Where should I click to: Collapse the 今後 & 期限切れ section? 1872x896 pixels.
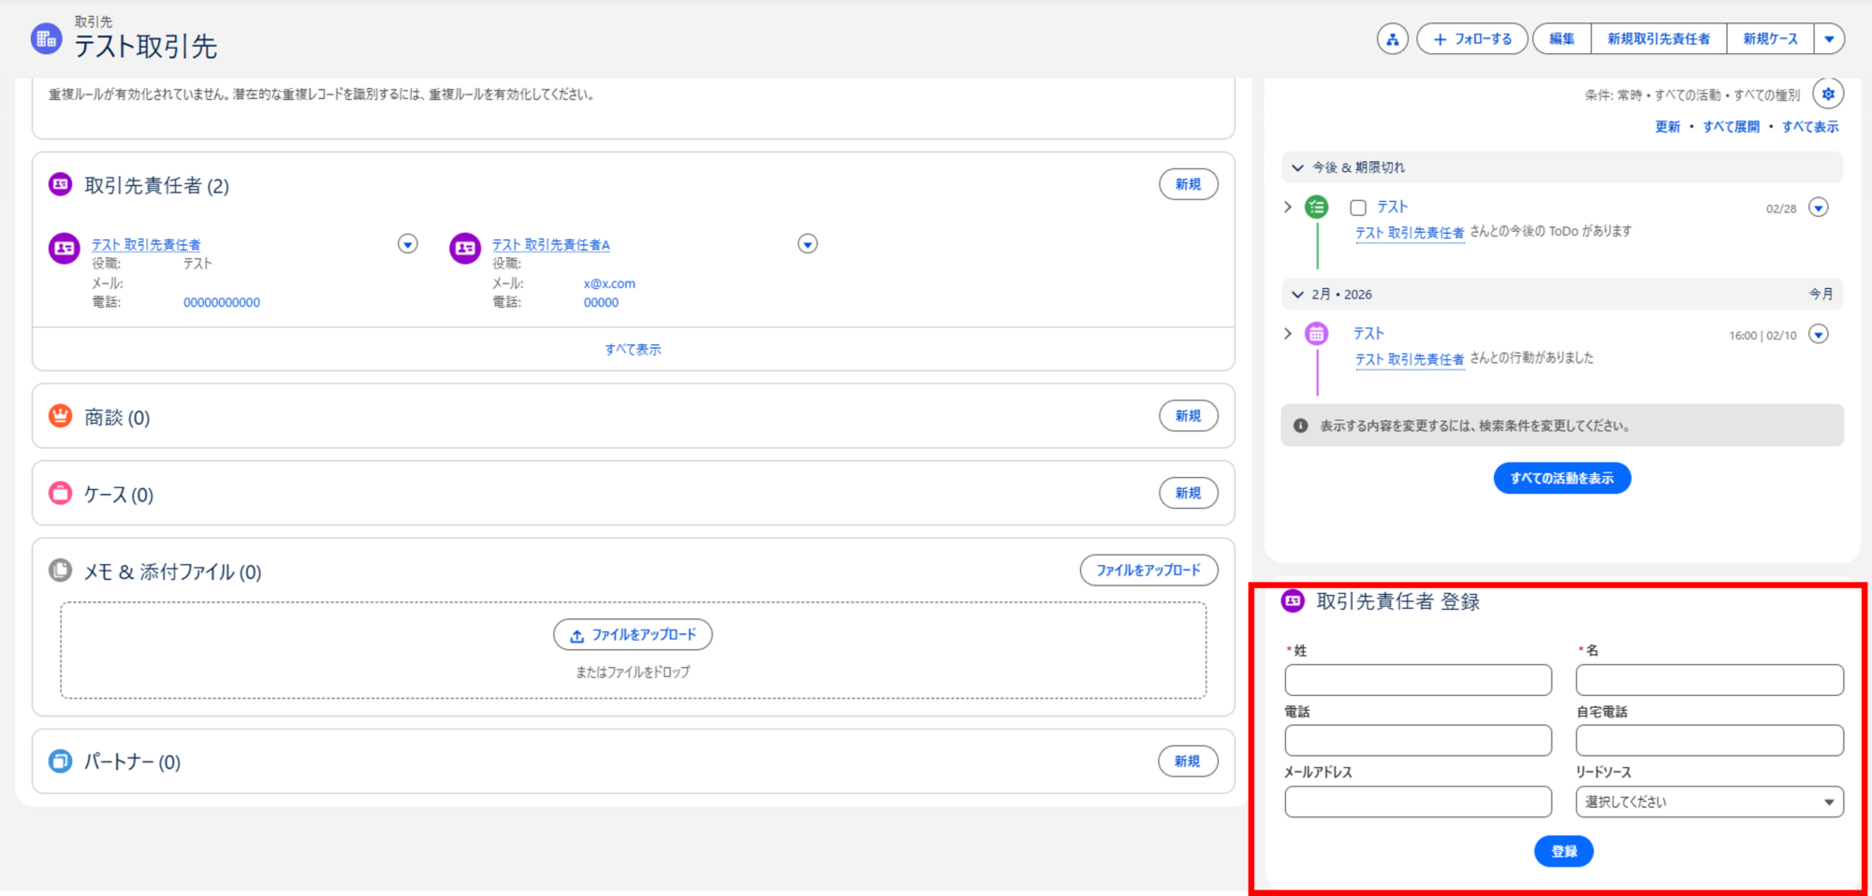tap(1297, 167)
